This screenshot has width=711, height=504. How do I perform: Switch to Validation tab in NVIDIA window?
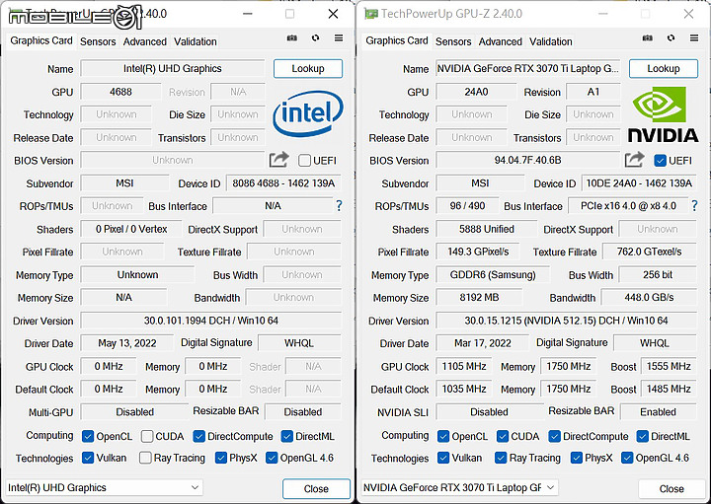point(550,41)
